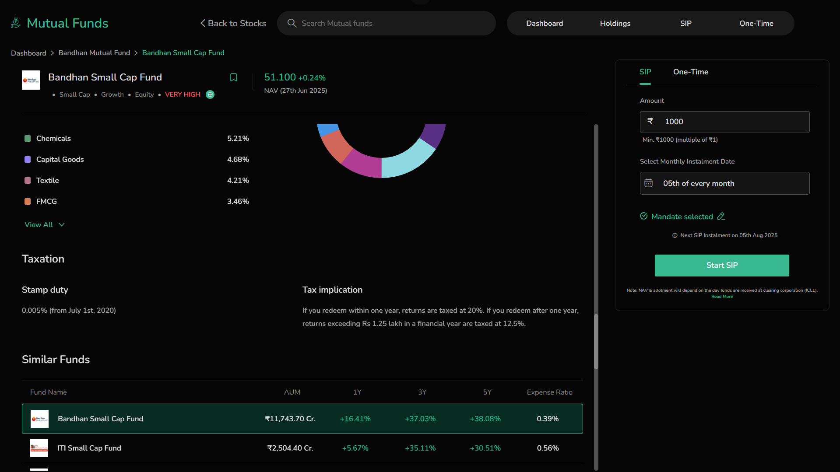The height and width of the screenshot is (472, 840).
Task: Open Read More link under note
Action: click(722, 297)
